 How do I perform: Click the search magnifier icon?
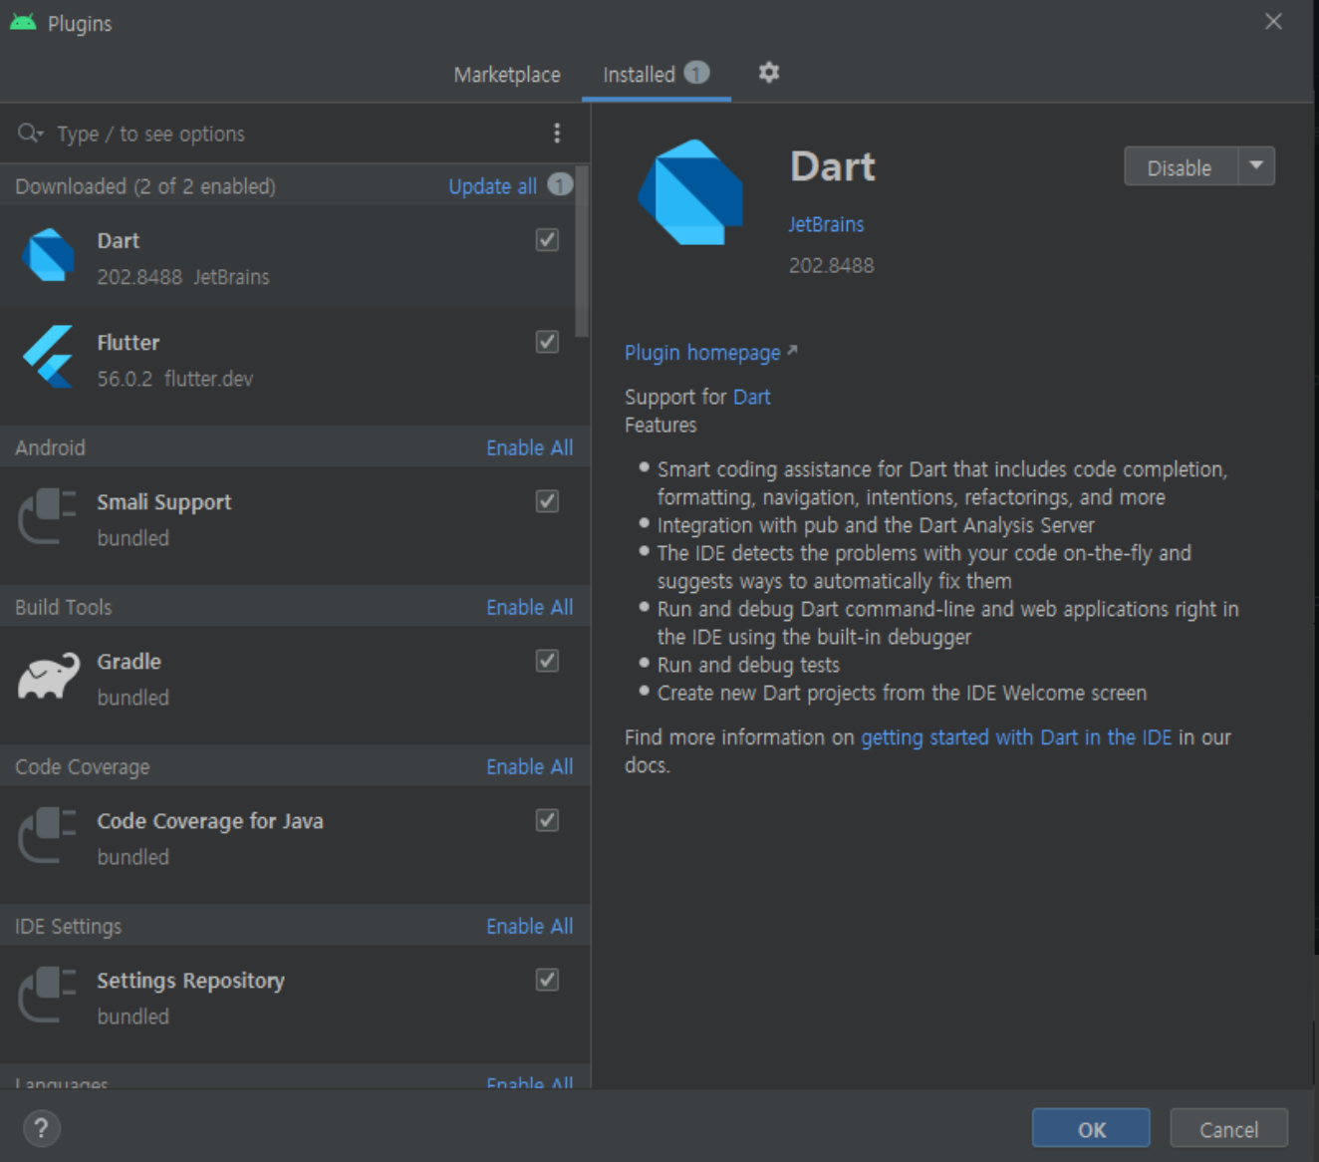tap(30, 133)
